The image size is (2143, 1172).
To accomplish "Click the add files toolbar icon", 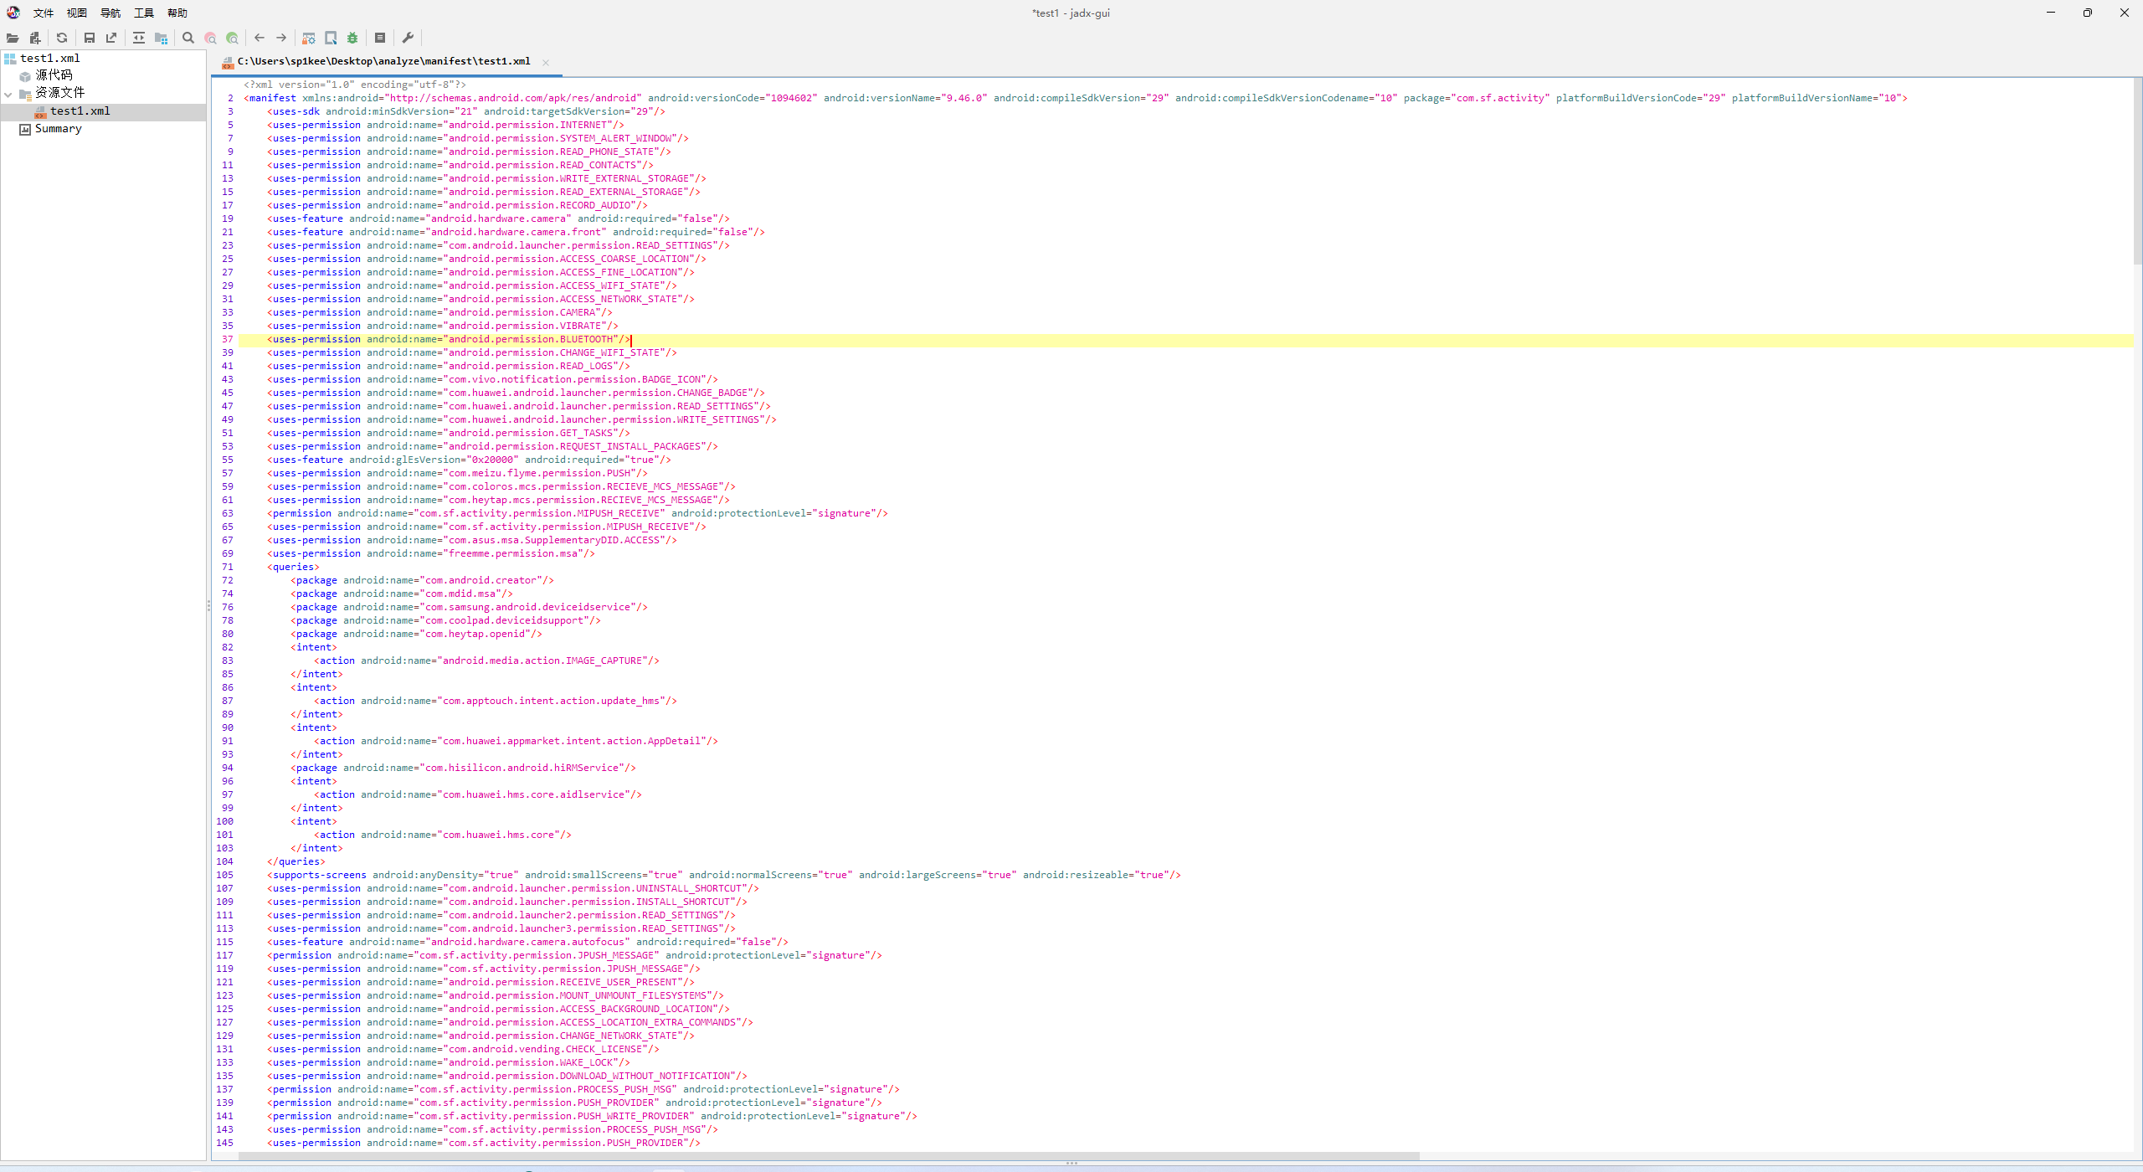I will [35, 38].
